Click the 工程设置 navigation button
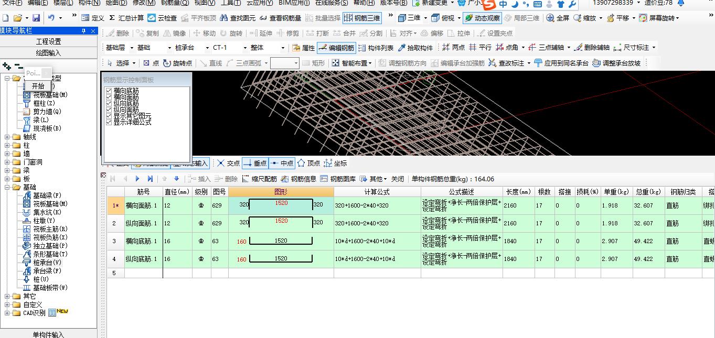The image size is (715, 338). coord(48,41)
